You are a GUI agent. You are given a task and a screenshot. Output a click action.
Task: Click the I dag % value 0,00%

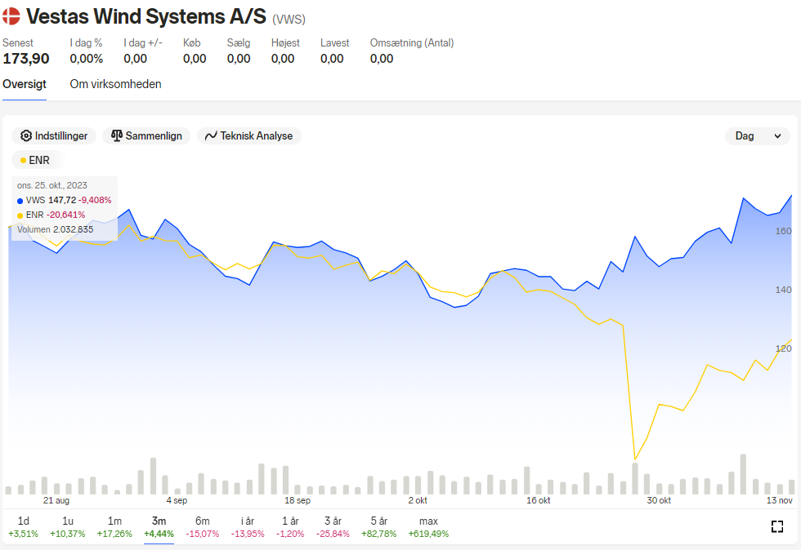click(x=87, y=59)
